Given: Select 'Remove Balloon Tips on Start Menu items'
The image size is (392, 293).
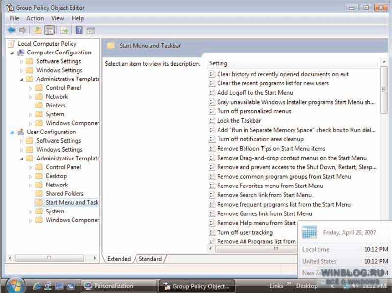Looking at the screenshot, I should [x=271, y=149].
